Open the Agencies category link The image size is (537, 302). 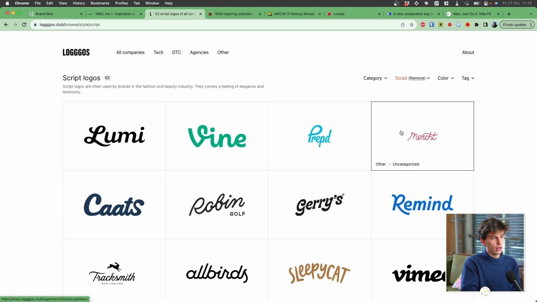coord(199,52)
